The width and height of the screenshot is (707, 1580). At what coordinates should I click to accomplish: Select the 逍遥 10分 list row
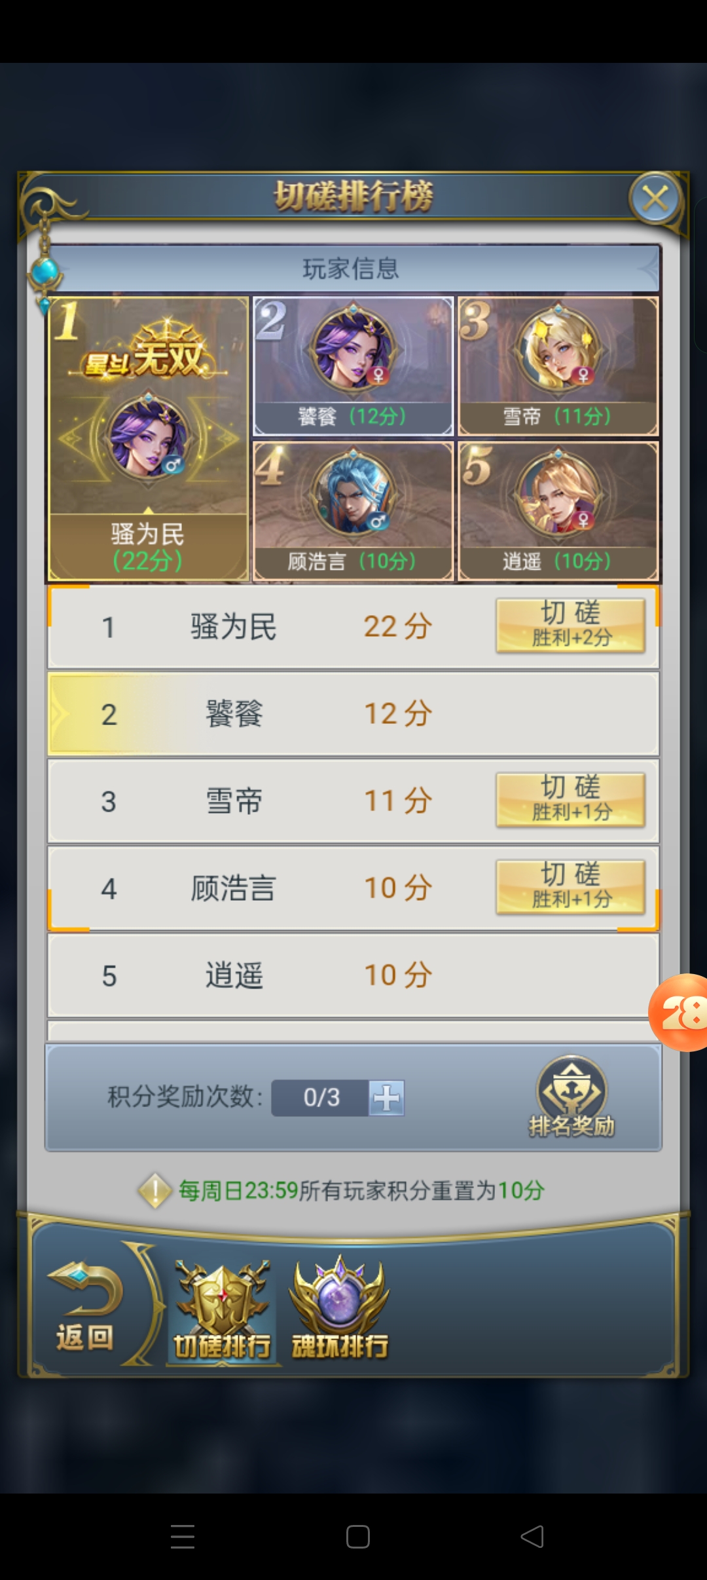(353, 975)
